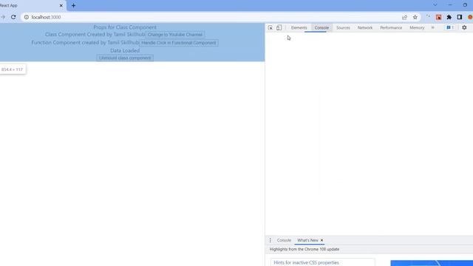This screenshot has width=473, height=266.
Task: Open the Network tab
Action: 365,27
